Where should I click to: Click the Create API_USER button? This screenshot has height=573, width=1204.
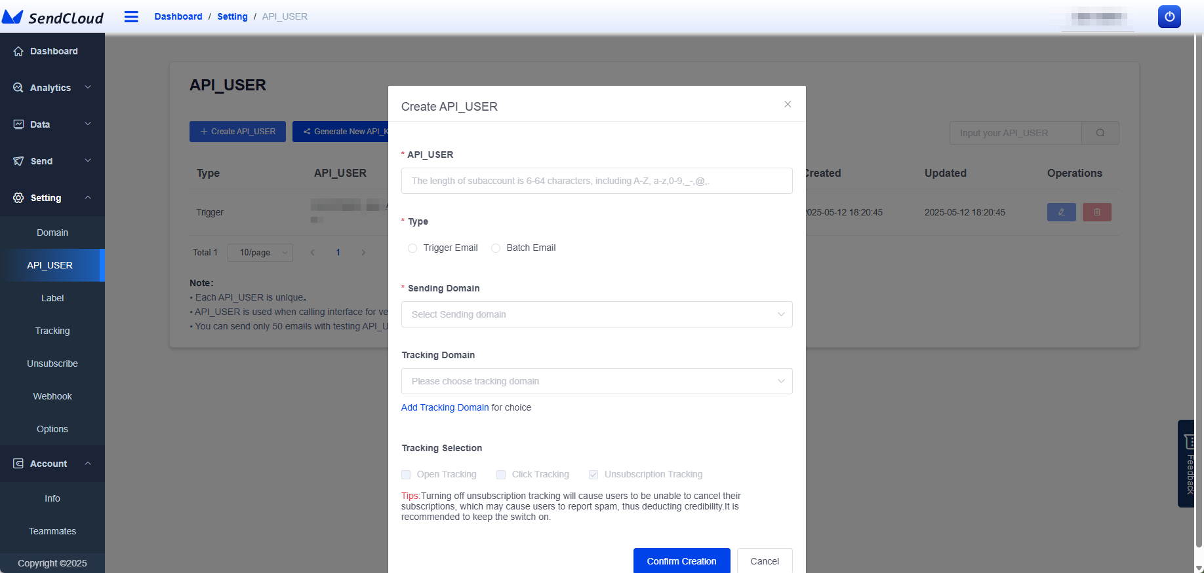(237, 132)
